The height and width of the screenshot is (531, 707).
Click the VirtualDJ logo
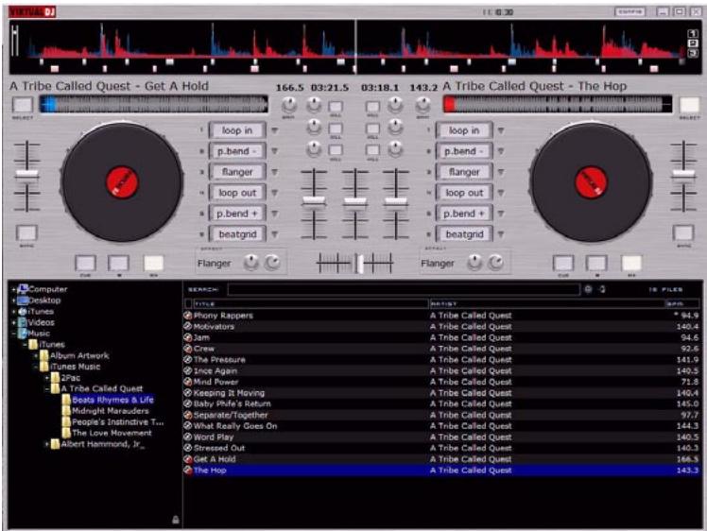click(32, 11)
